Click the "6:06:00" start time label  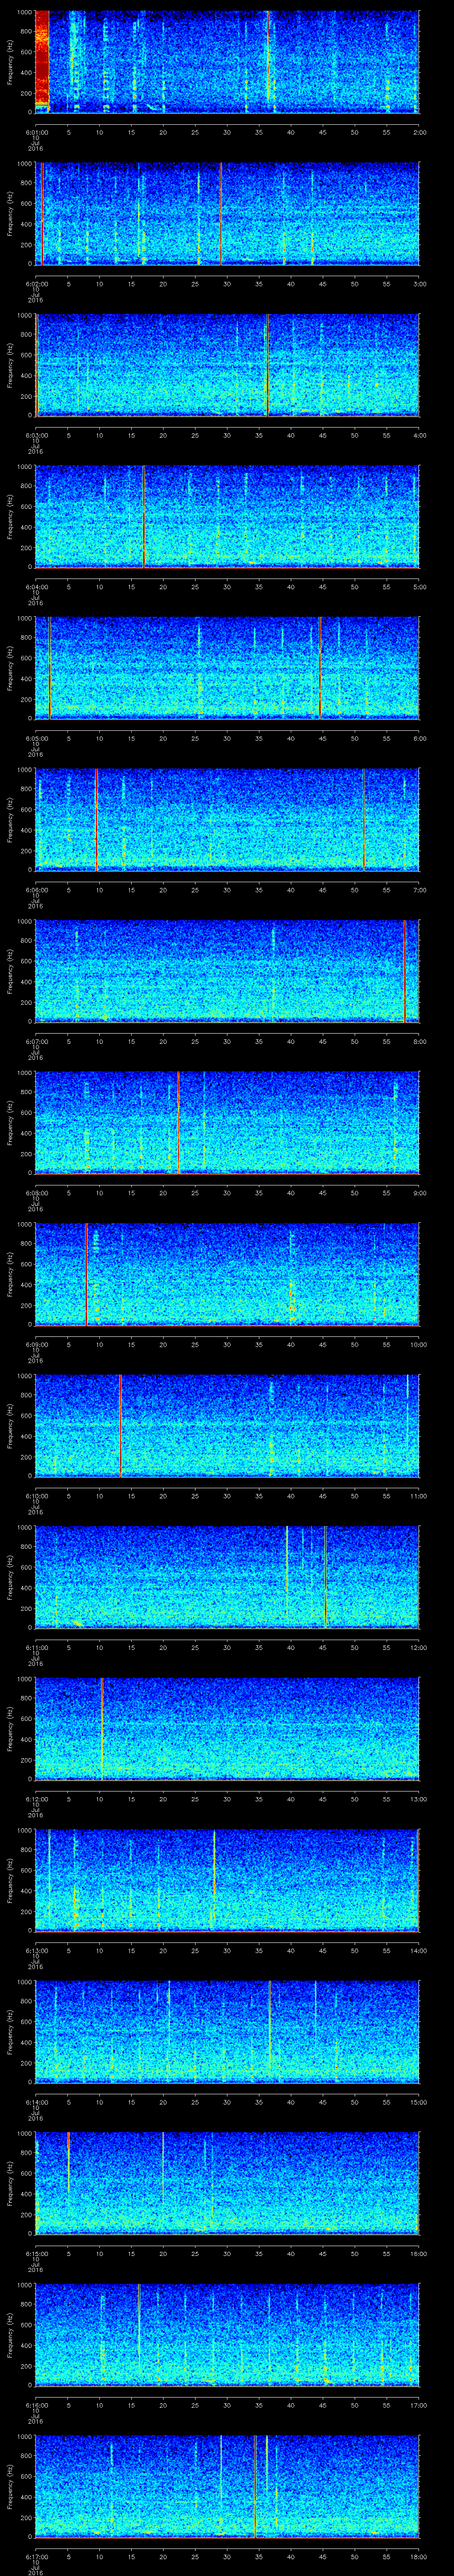click(36, 890)
